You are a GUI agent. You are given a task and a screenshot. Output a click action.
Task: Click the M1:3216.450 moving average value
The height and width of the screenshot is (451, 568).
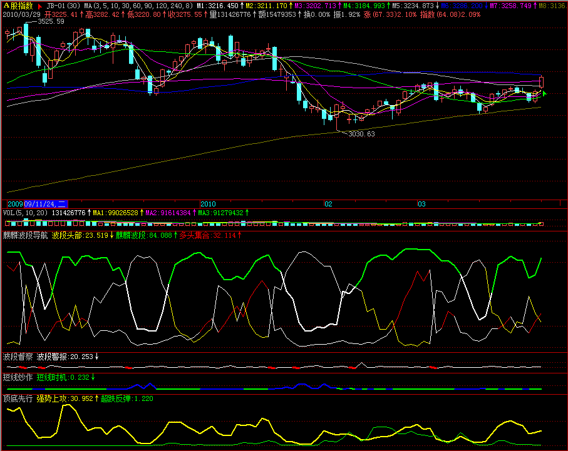pyautogui.click(x=218, y=6)
